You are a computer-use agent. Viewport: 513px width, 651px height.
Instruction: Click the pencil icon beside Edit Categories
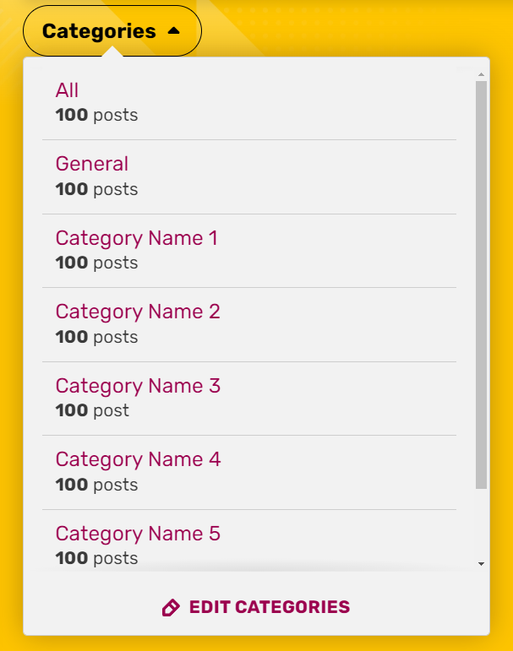click(171, 608)
